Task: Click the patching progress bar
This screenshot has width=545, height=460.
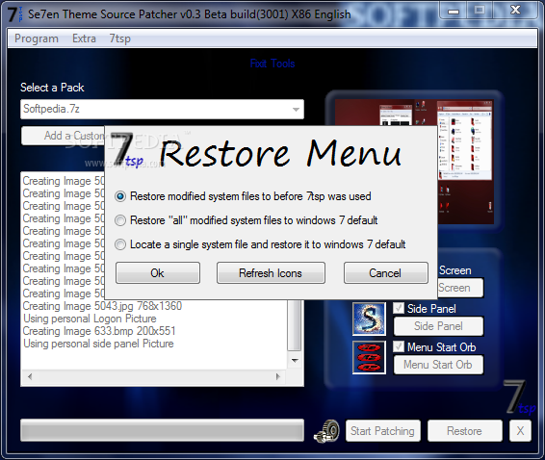Action: (162, 430)
